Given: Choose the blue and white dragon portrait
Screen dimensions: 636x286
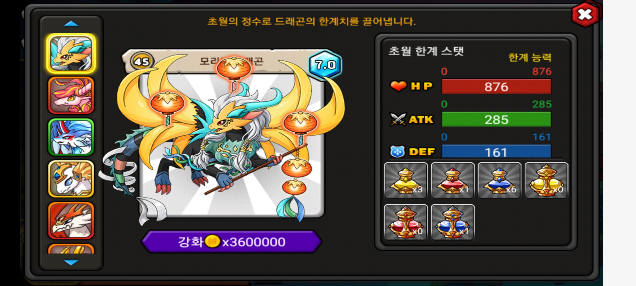Looking at the screenshot, I should (x=71, y=137).
